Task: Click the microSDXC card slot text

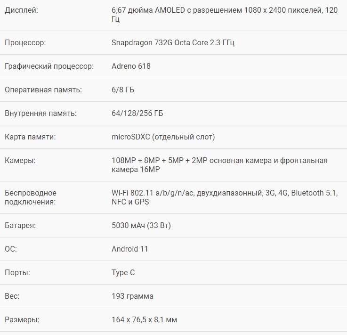Action: [163, 137]
